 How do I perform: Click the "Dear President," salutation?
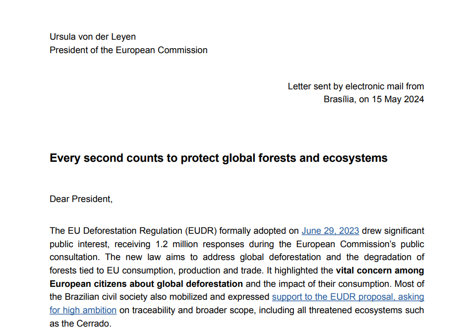click(81, 199)
